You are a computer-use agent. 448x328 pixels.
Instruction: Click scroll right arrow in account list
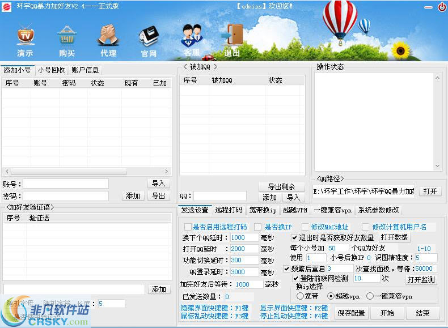click(166, 171)
